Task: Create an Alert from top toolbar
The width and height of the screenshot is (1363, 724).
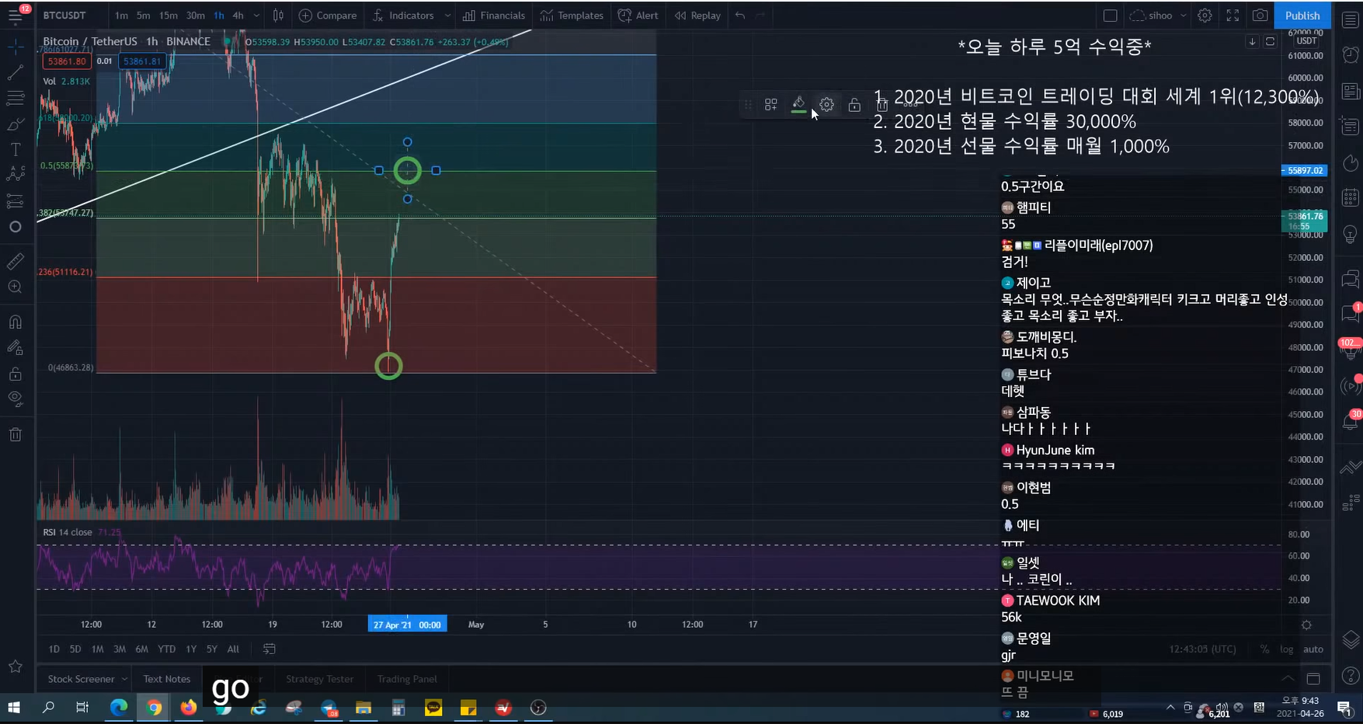Action: [638, 16]
